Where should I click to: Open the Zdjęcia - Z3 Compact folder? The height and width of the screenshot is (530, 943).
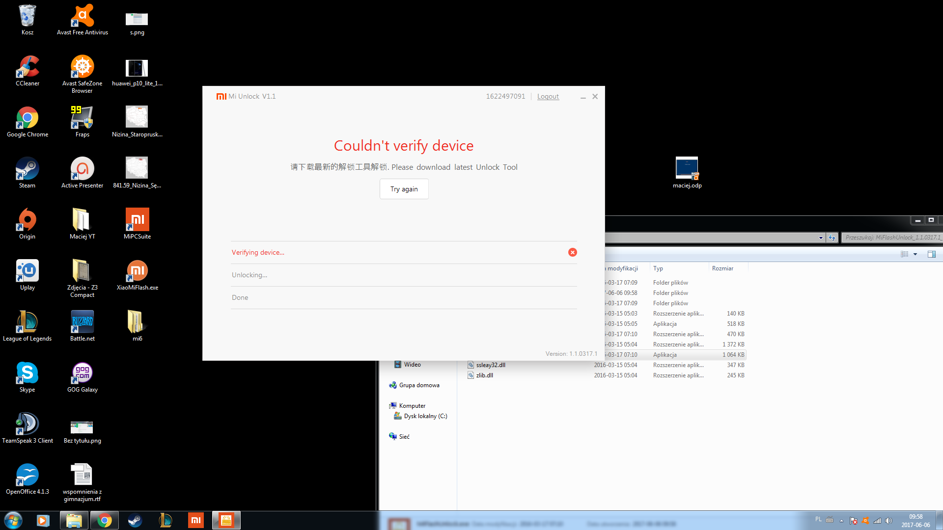[x=83, y=278]
